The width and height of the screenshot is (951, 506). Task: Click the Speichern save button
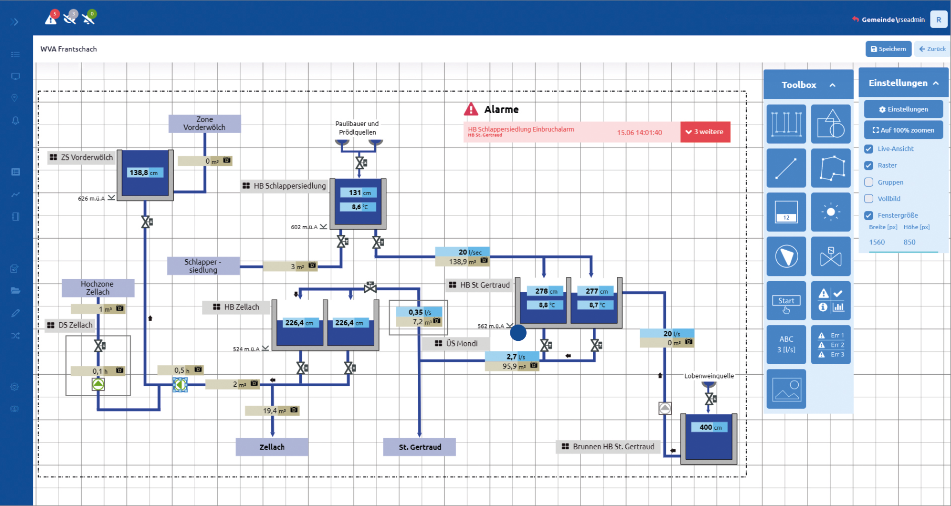click(x=888, y=49)
